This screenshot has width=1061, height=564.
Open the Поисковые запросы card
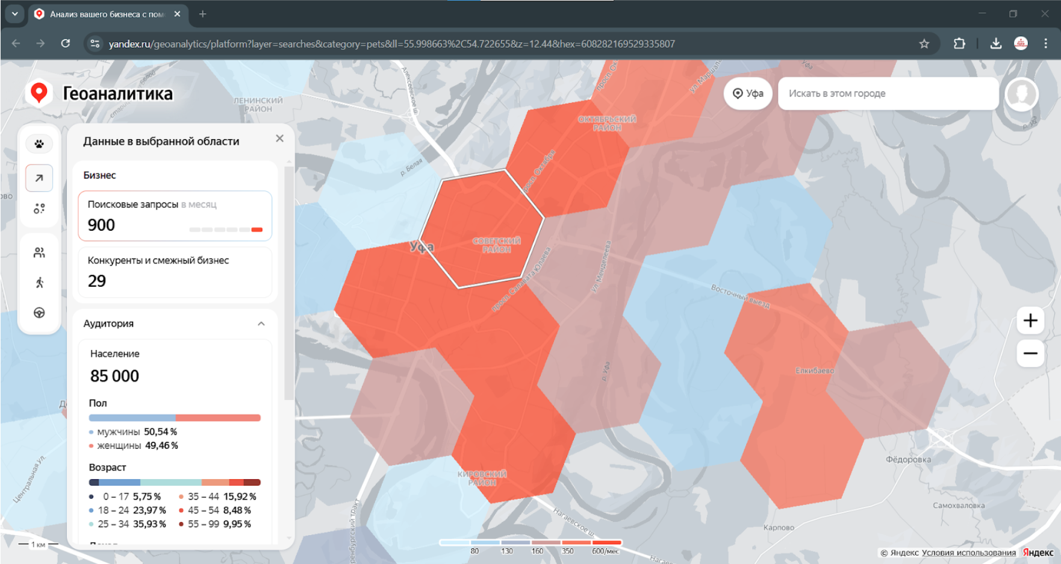(x=175, y=216)
